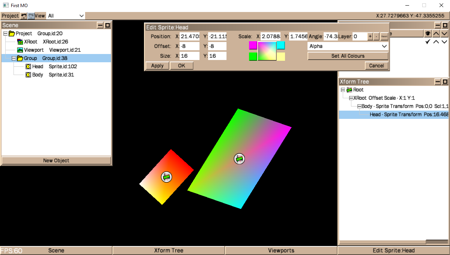This screenshot has width=450, height=255.
Task: Open the Project menu
Action: coord(10,16)
